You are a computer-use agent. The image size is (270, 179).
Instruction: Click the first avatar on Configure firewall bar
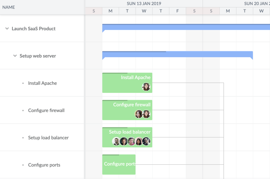tap(139, 114)
